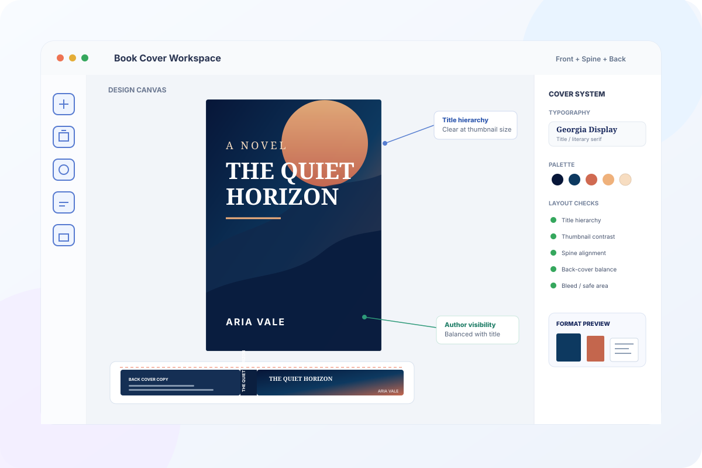The image size is (702, 468).
Task: Pick the darkest navy palette swatch
Action: 558,180
